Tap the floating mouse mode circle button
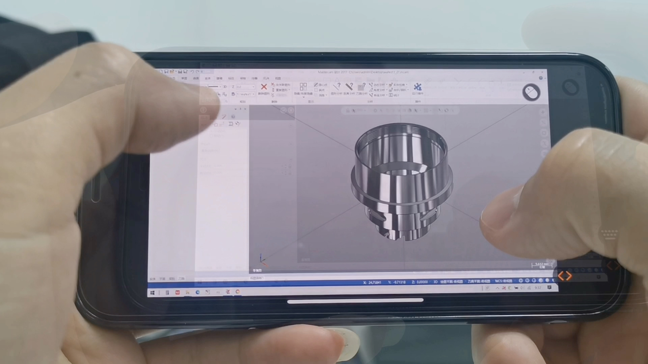Viewport: 648px width, 364px height. tap(531, 92)
